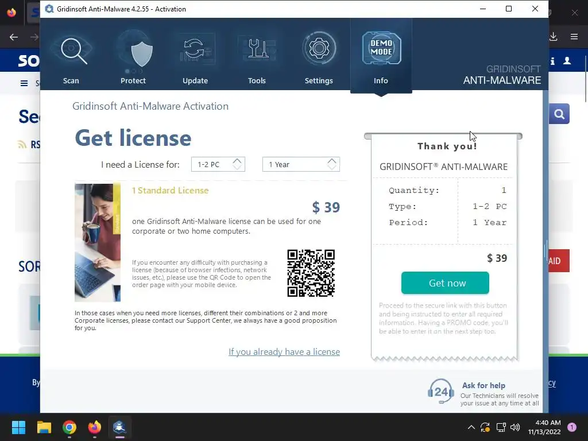
Task: Click the Demo Mode Info icon
Action: coord(381,48)
